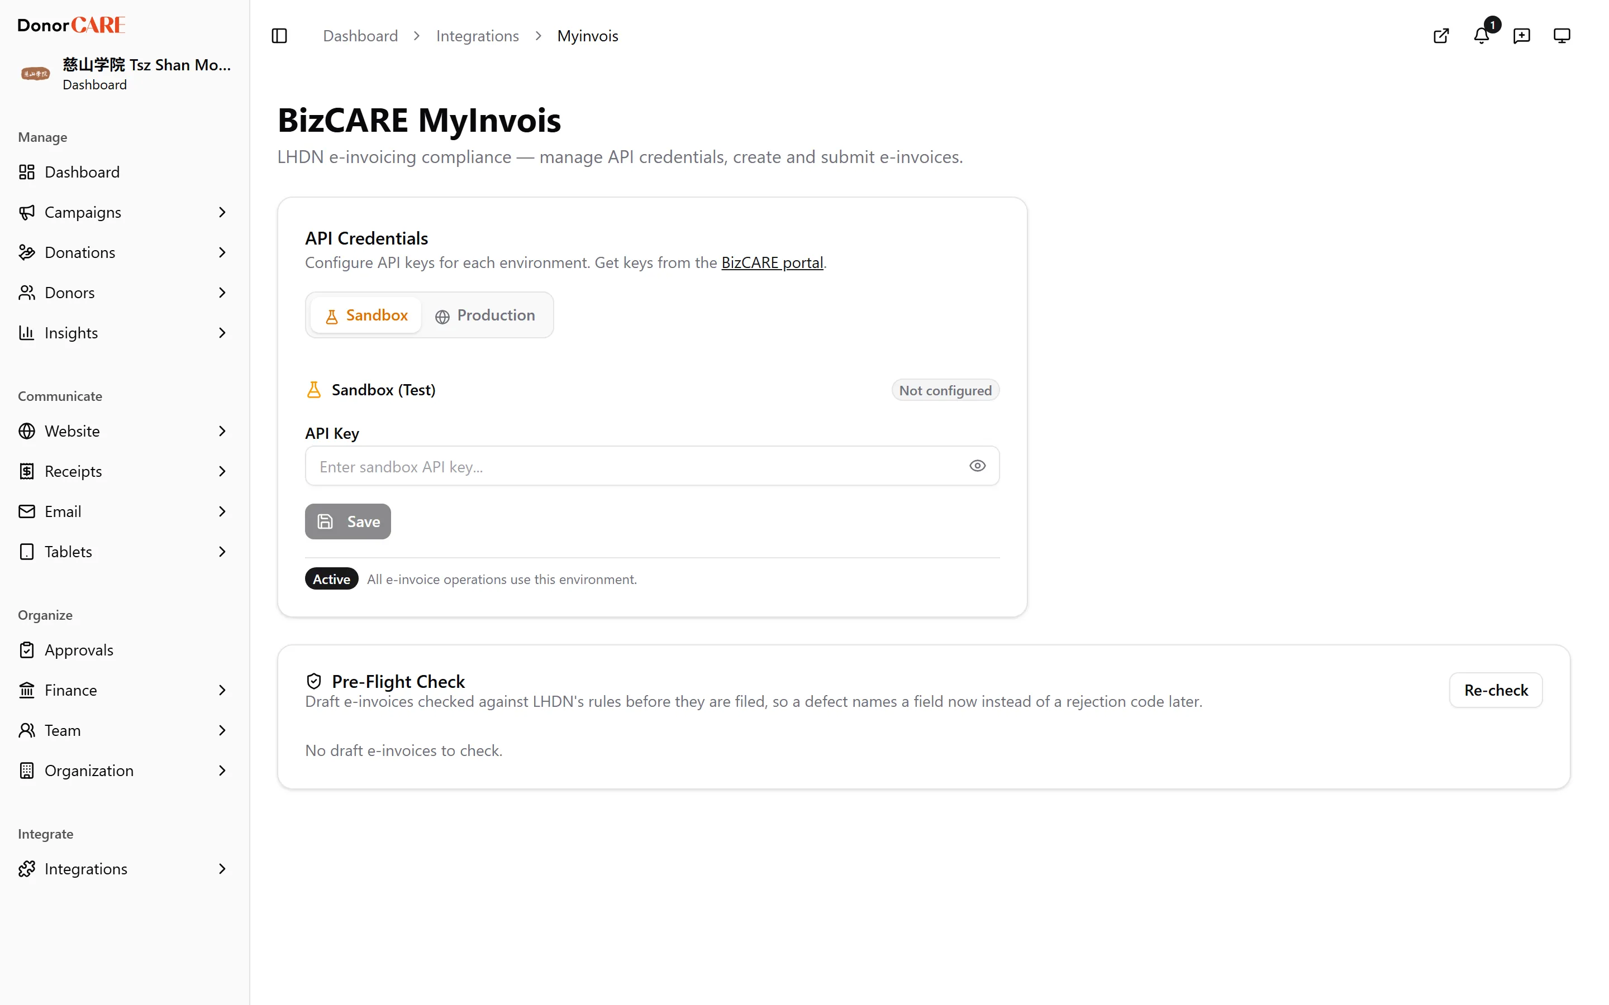Toggle the sidebar panel icon
The width and height of the screenshot is (1609, 1005).
(279, 36)
